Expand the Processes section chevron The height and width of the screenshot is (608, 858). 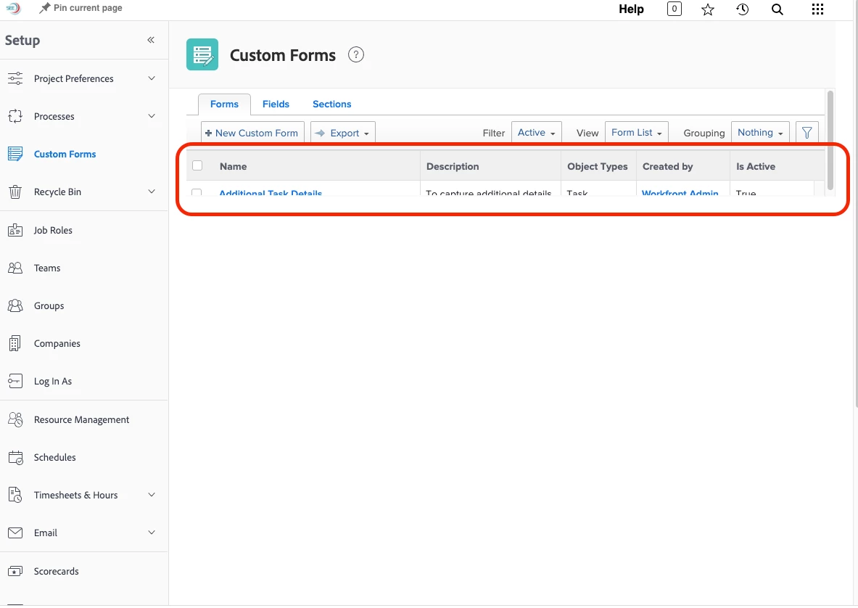[152, 116]
